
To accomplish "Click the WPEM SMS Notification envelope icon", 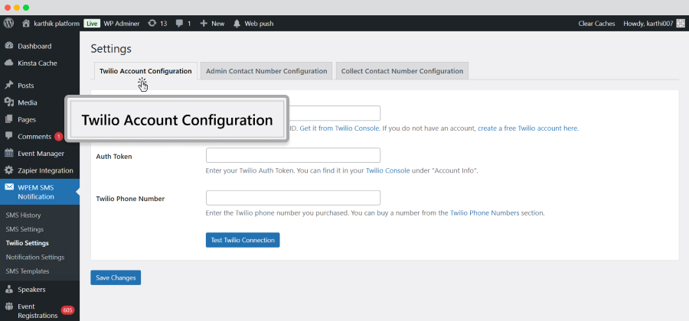I will pyautogui.click(x=8, y=187).
